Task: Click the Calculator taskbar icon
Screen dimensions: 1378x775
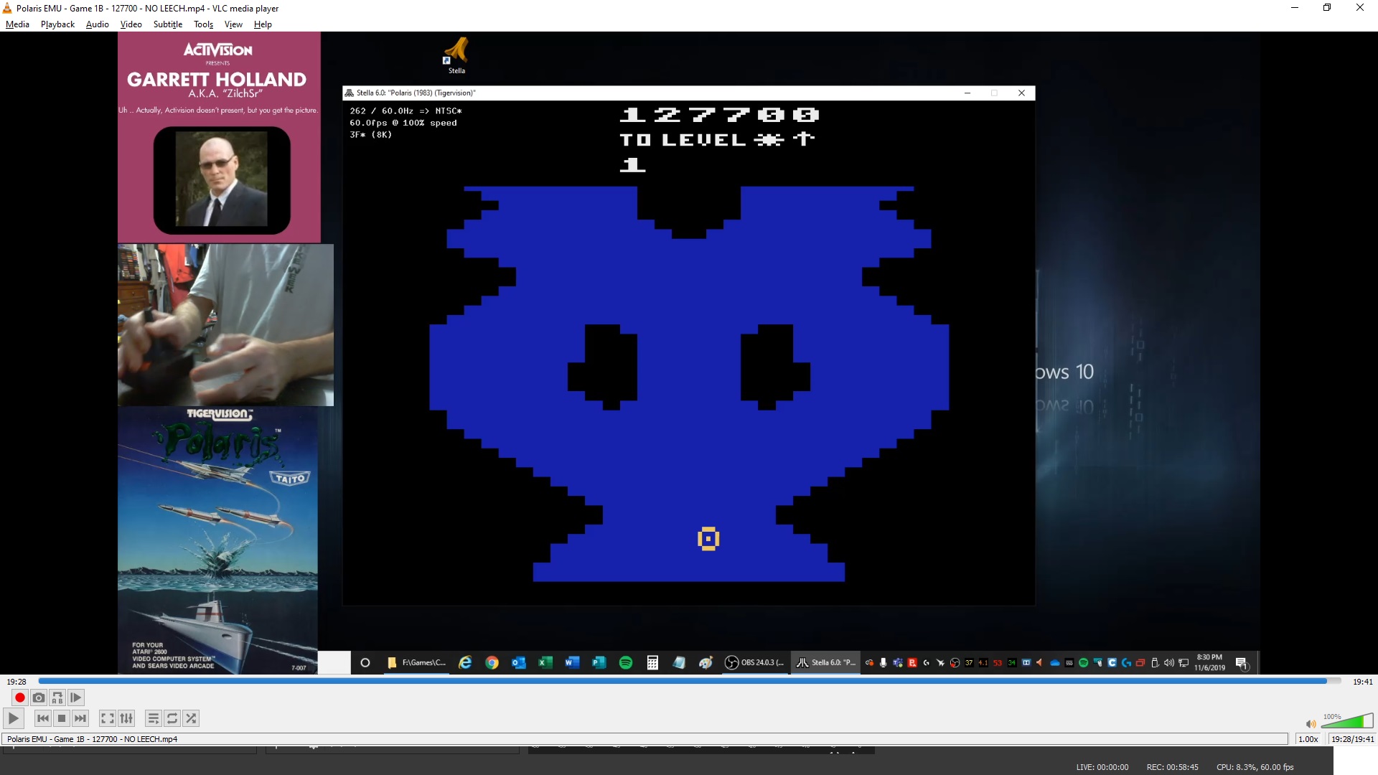Action: click(652, 662)
